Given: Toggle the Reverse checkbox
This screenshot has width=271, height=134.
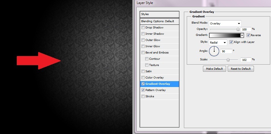Looking at the screenshot, I should point(248,35).
